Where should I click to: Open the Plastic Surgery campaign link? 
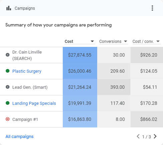click(27, 71)
